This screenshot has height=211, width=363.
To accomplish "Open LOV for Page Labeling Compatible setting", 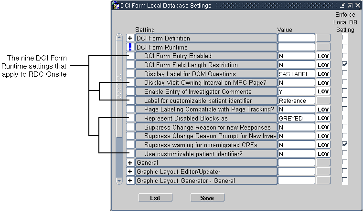I will [323, 110].
